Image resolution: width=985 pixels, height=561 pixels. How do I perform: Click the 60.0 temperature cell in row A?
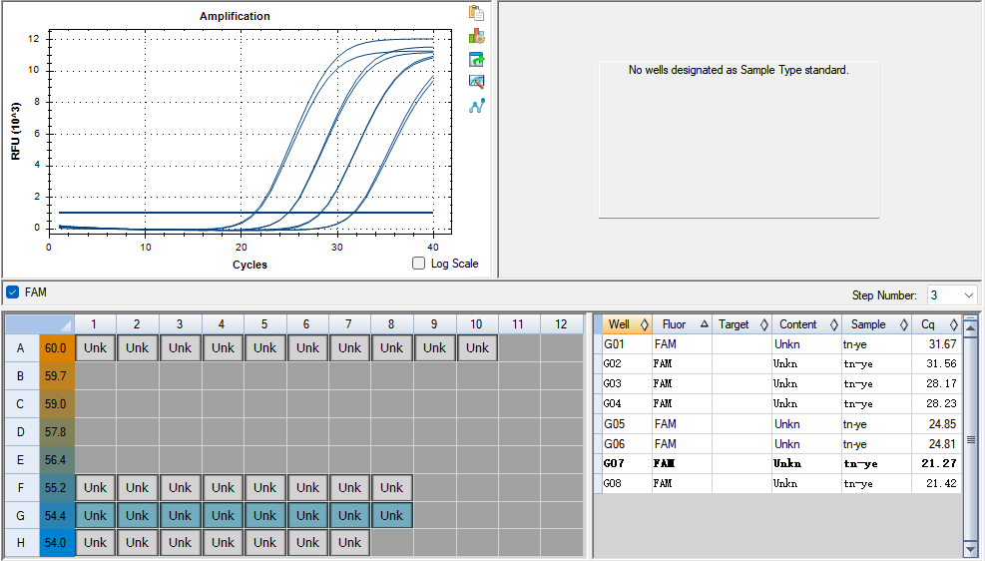click(x=56, y=348)
